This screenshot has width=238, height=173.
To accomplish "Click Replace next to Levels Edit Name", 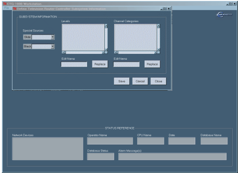I will (x=100, y=64).
